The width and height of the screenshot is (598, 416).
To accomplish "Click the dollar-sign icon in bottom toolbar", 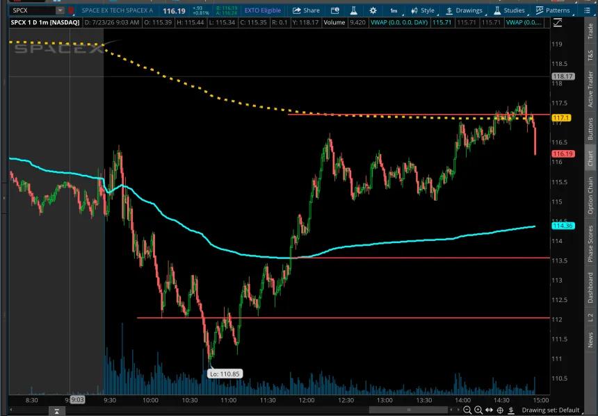I will (511, 410).
